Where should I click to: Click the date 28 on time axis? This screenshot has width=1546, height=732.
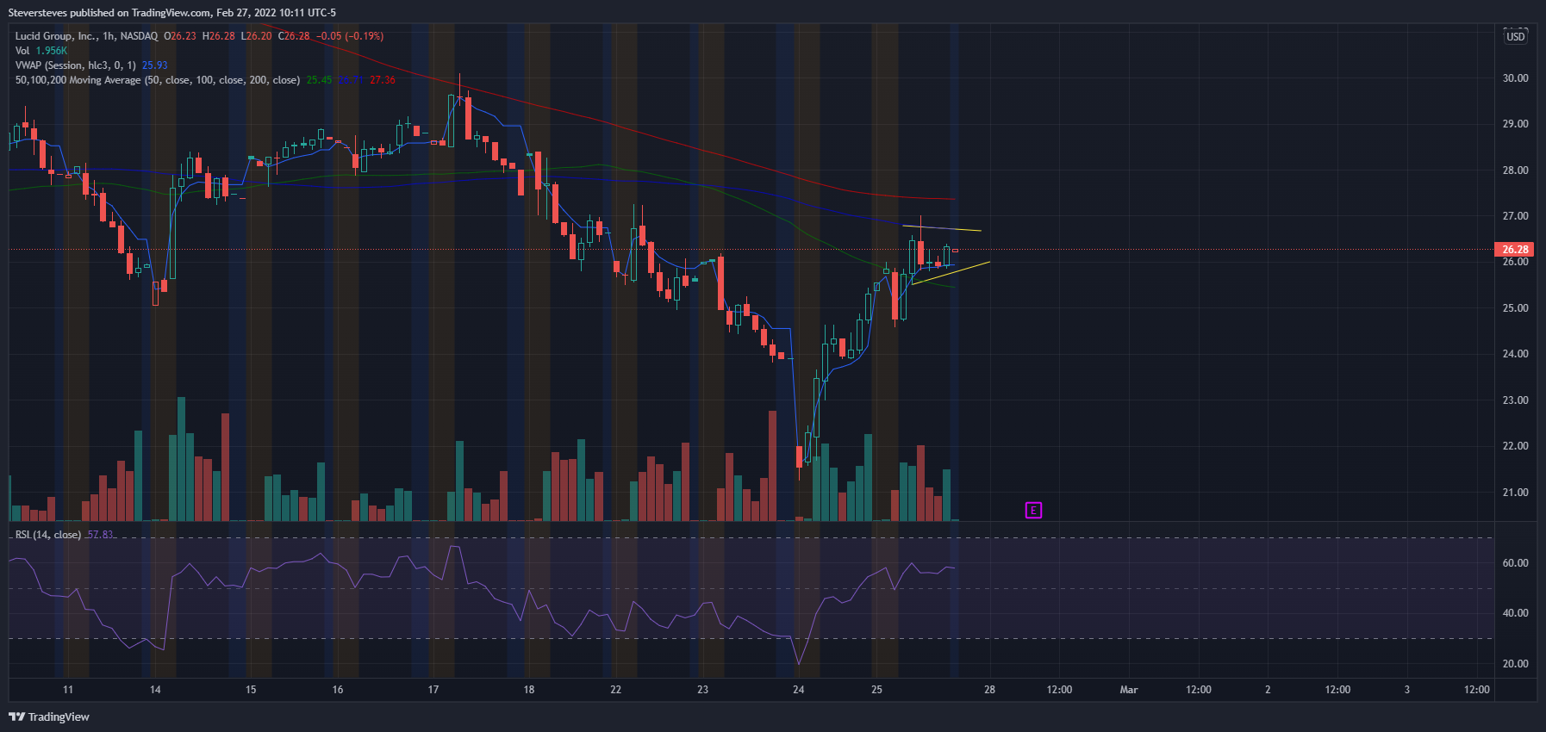tap(989, 690)
